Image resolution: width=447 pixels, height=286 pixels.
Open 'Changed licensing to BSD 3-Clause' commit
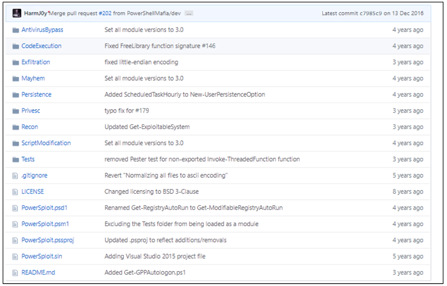point(152,192)
